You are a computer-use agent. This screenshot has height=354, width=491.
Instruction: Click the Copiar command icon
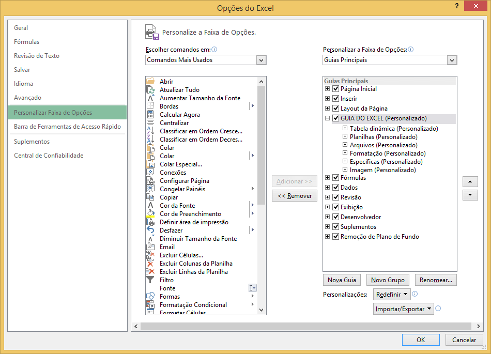150,197
